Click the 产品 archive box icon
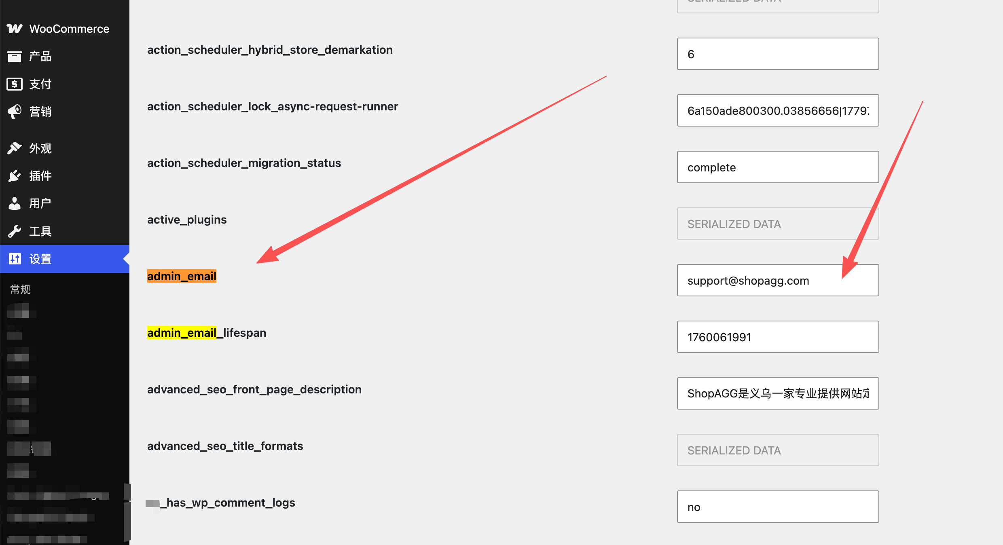The width and height of the screenshot is (1003, 545). pos(15,56)
